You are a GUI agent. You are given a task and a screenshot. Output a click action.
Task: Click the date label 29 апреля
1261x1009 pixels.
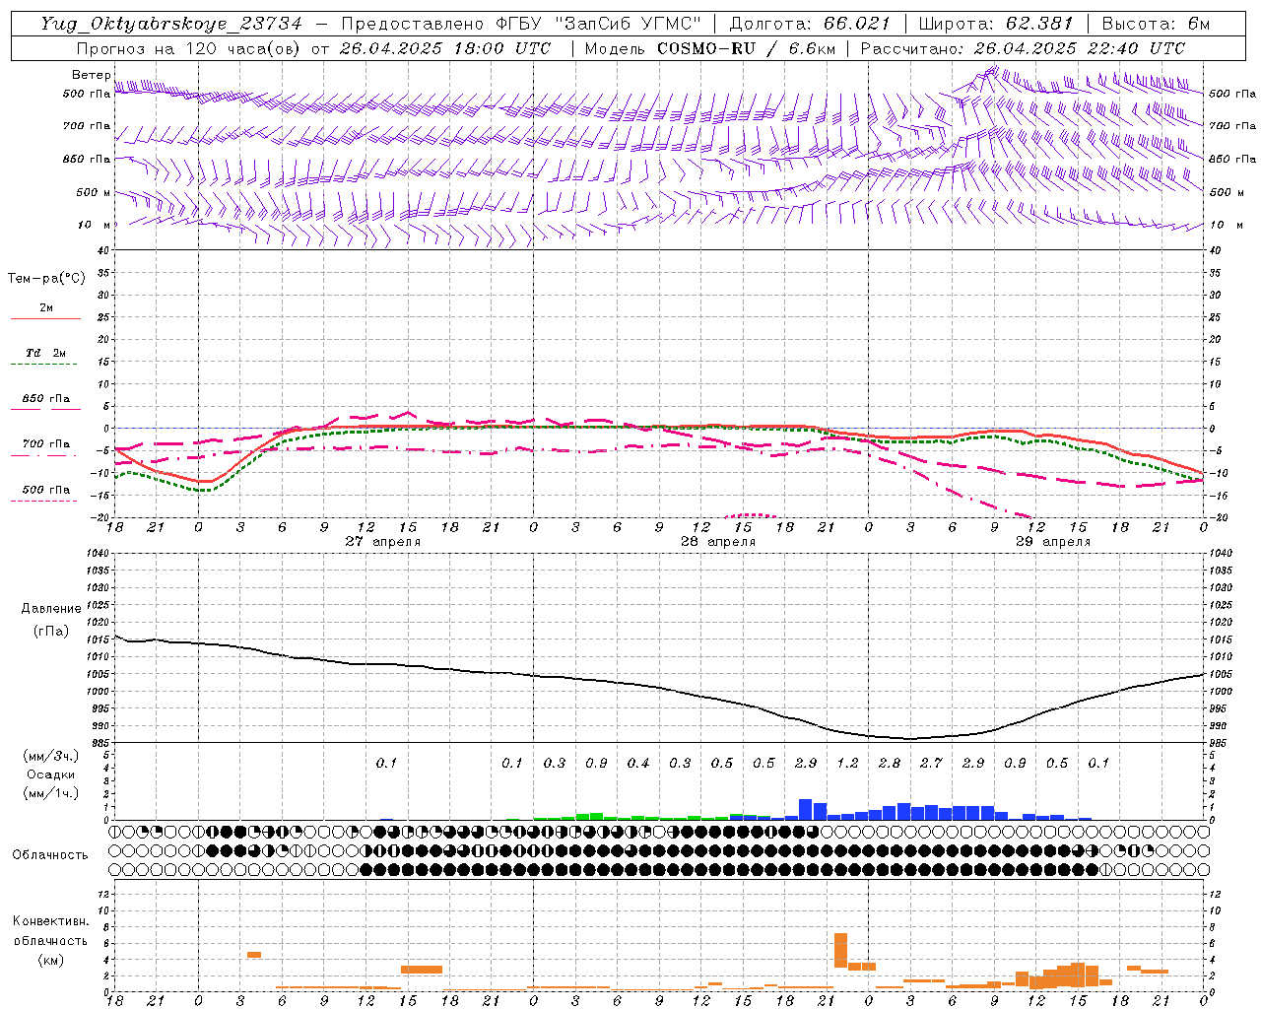1053,541
